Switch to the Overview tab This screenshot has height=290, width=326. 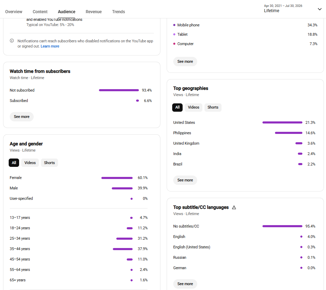click(x=14, y=12)
